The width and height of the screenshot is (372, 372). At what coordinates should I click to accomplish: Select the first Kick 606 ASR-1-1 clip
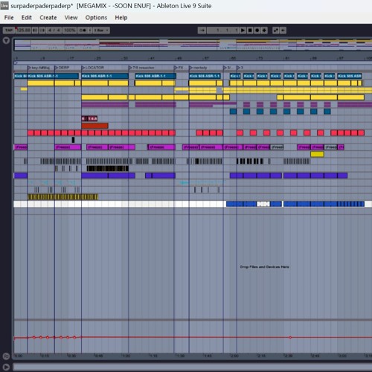(x=53, y=76)
